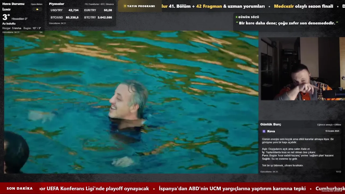Viewport: 345px width, 194px height.
Task: Click the main pool video frame
Action: (131, 102)
